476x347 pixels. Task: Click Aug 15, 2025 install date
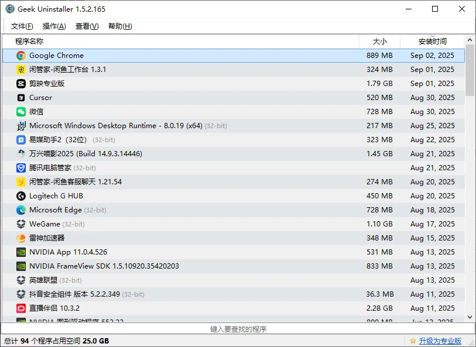point(433,238)
